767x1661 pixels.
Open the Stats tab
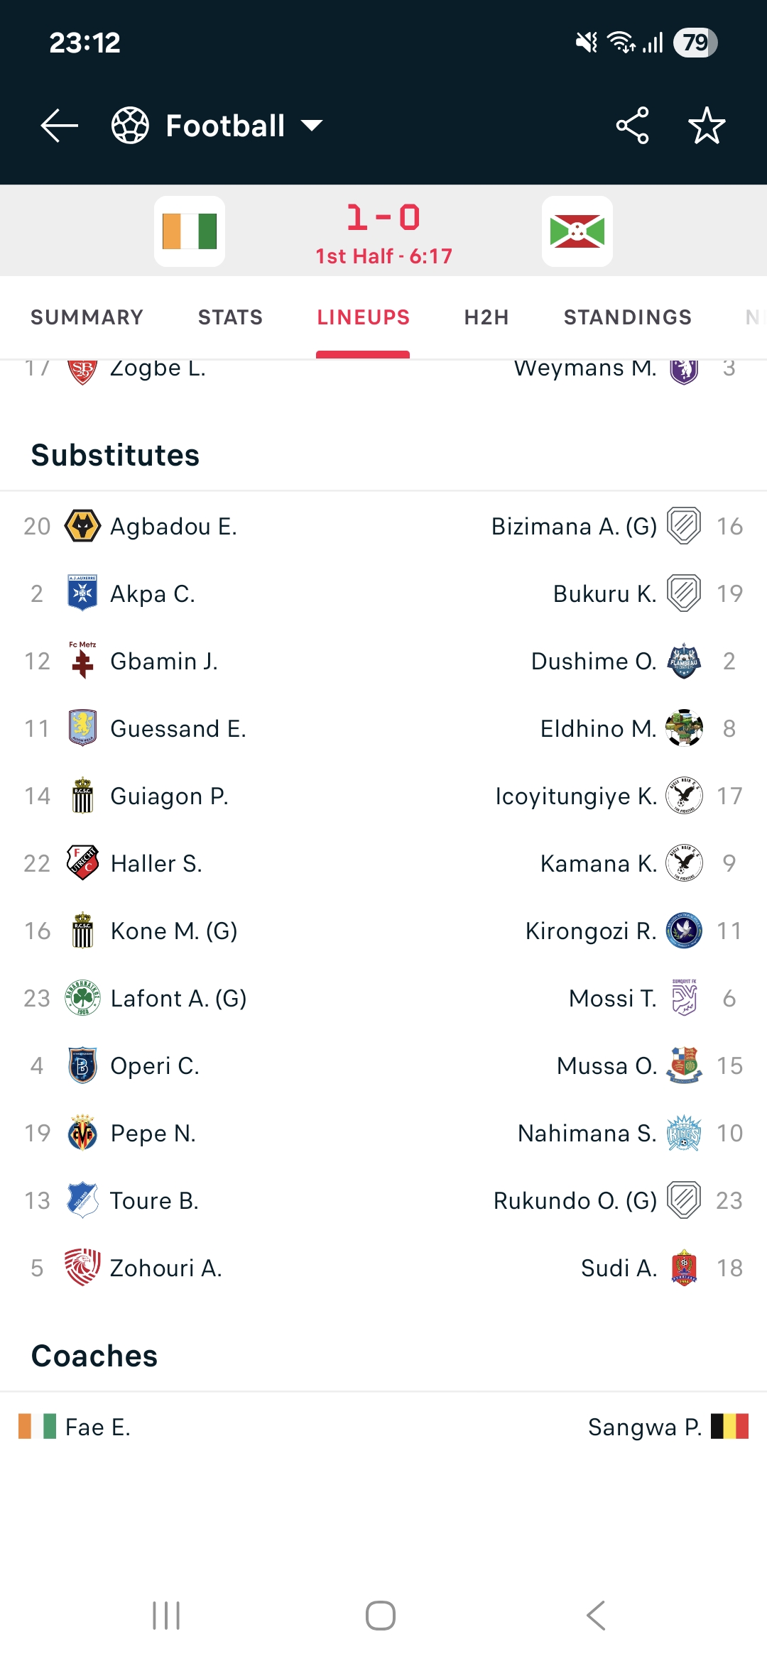click(230, 317)
